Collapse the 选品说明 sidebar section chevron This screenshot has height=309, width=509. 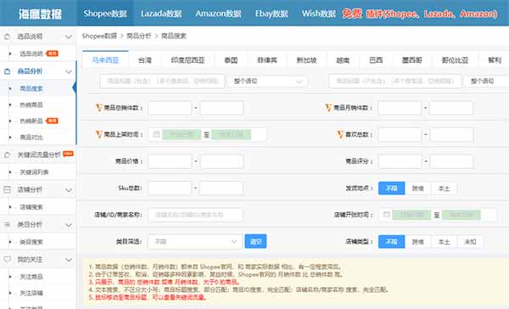[x=69, y=37]
